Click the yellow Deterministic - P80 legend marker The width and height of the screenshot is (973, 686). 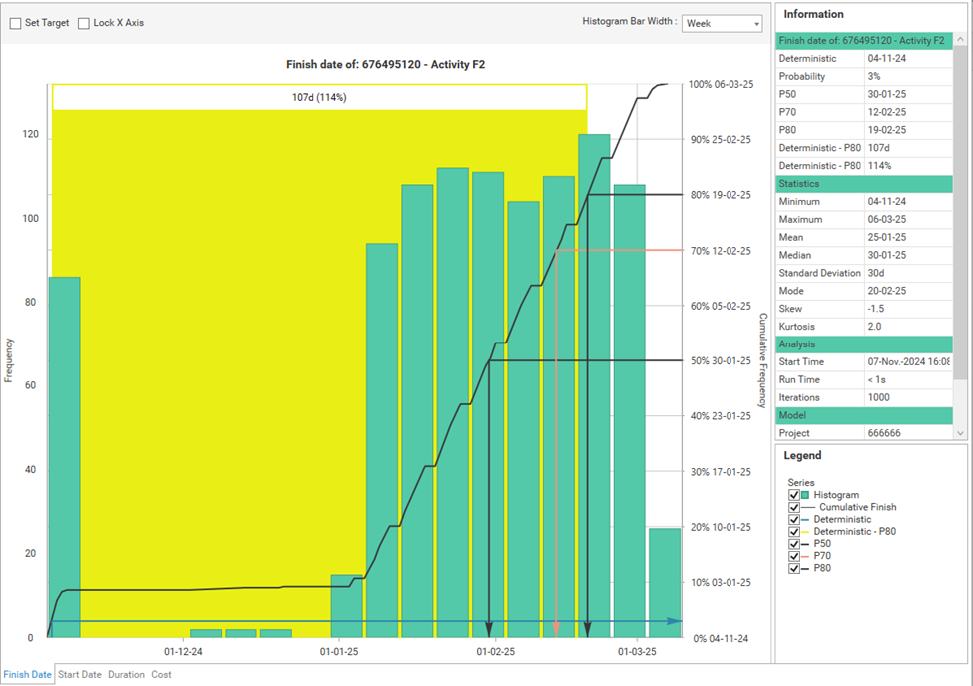tap(807, 532)
